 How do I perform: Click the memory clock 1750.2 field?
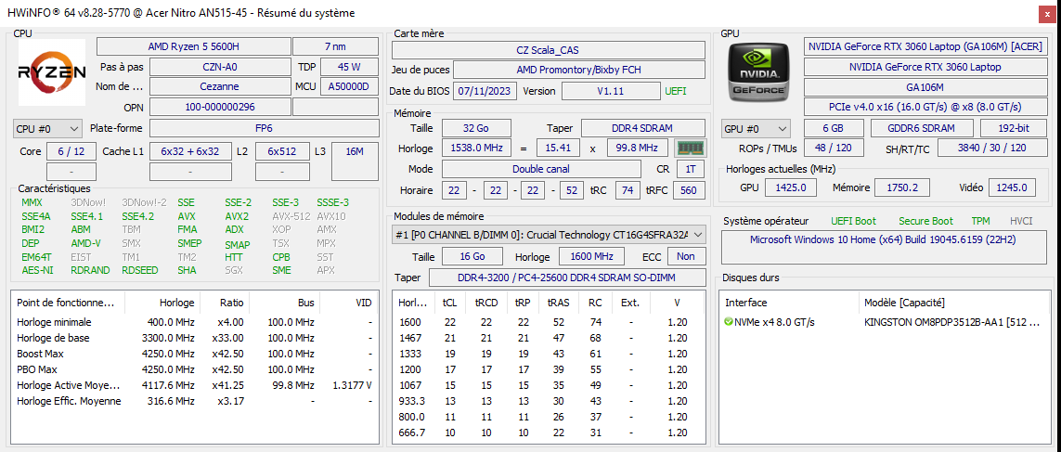(x=901, y=187)
